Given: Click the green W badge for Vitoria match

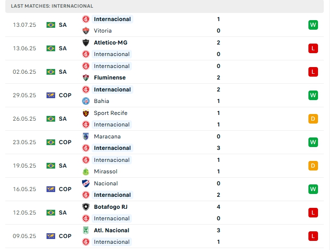Looking at the screenshot, I should [313, 25].
